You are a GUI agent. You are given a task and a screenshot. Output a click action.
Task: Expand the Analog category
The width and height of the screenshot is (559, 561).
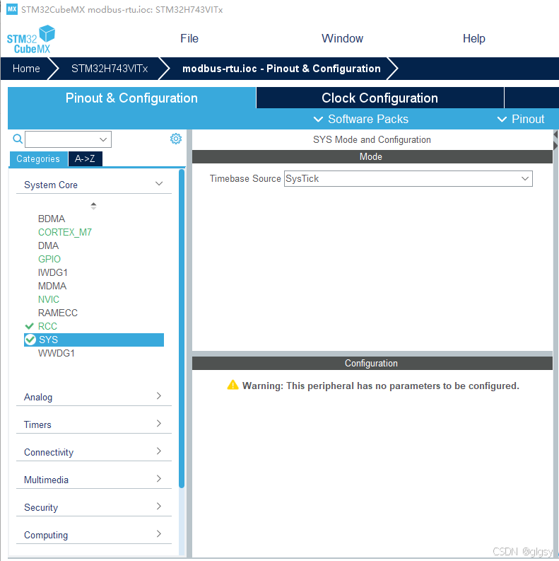click(x=94, y=397)
